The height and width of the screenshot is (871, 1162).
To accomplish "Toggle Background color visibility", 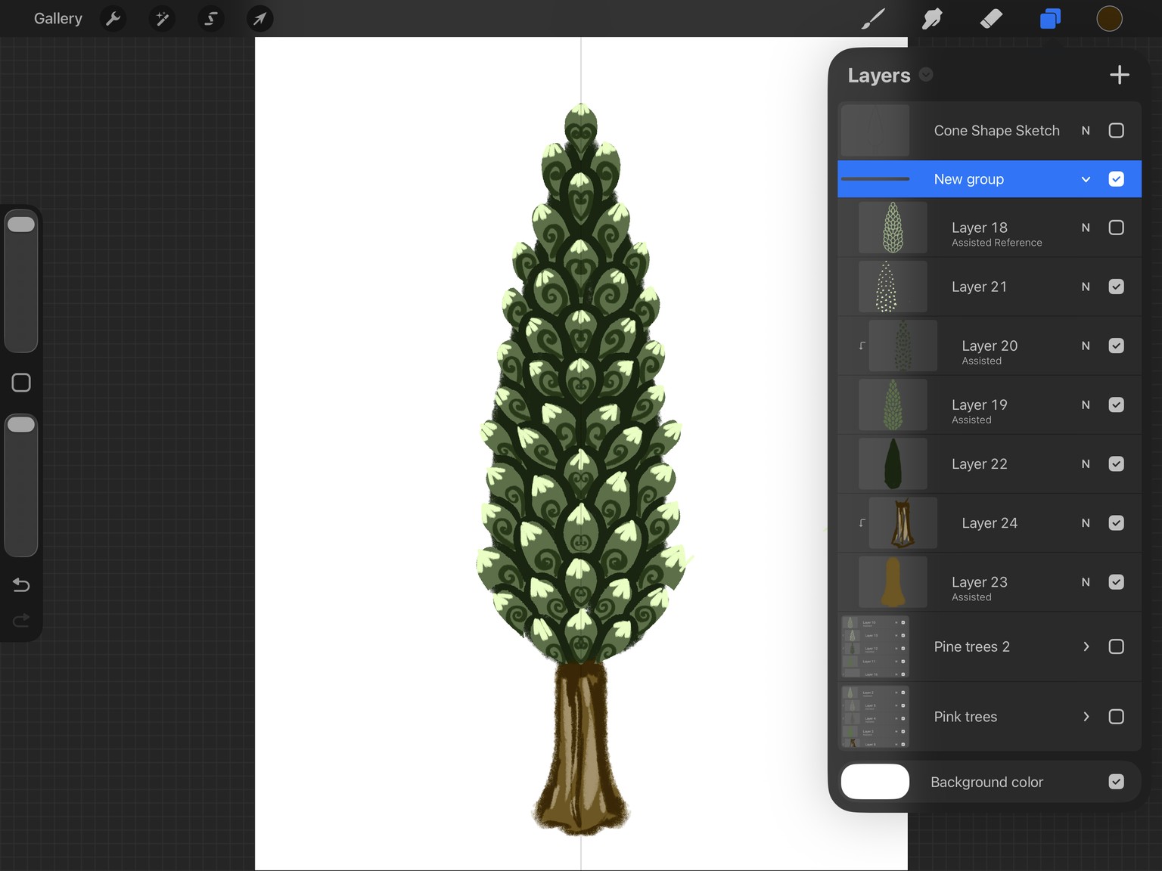I will tap(1116, 782).
